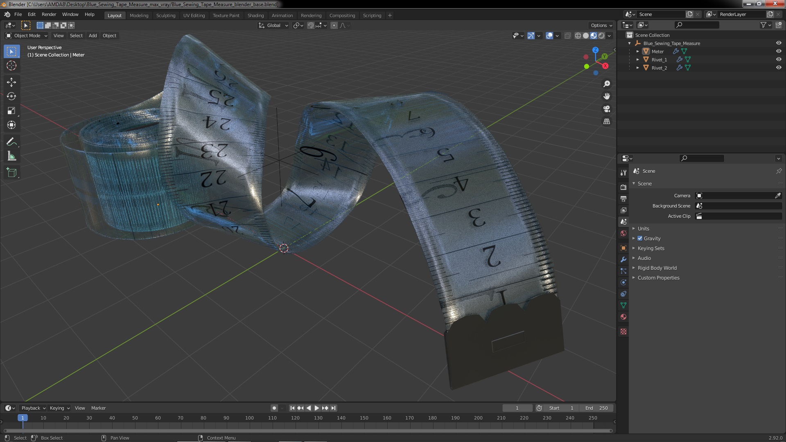Open the Modifier properties wrench tab
Viewport: 786px width, 442px height.
(x=623, y=259)
